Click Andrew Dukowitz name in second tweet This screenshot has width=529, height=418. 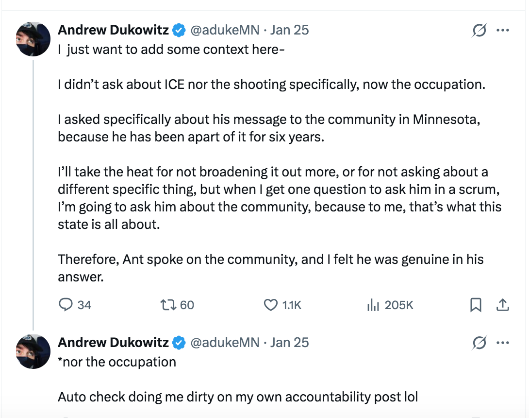point(113,343)
